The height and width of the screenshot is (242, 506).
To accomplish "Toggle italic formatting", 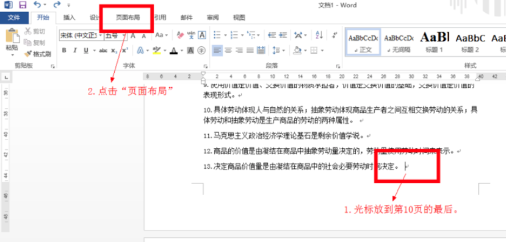I will click(x=75, y=50).
